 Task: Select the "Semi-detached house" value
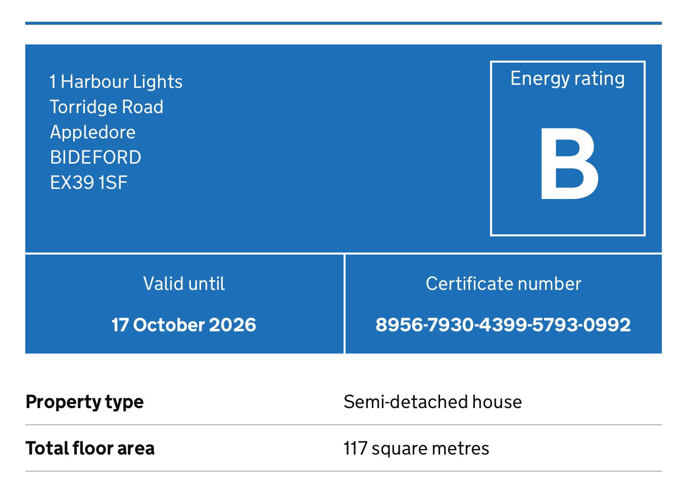pos(432,402)
